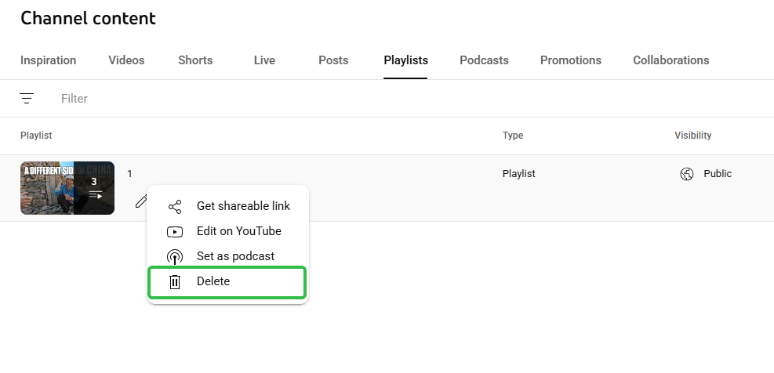
Task: Choose Get shareable link from menu
Action: tap(228, 206)
